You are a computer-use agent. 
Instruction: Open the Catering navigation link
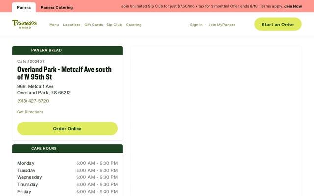(133, 24)
